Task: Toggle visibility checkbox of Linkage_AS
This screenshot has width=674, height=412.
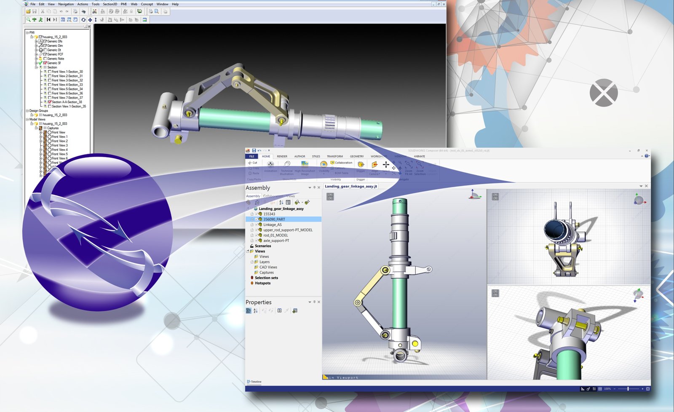Action: point(257,225)
